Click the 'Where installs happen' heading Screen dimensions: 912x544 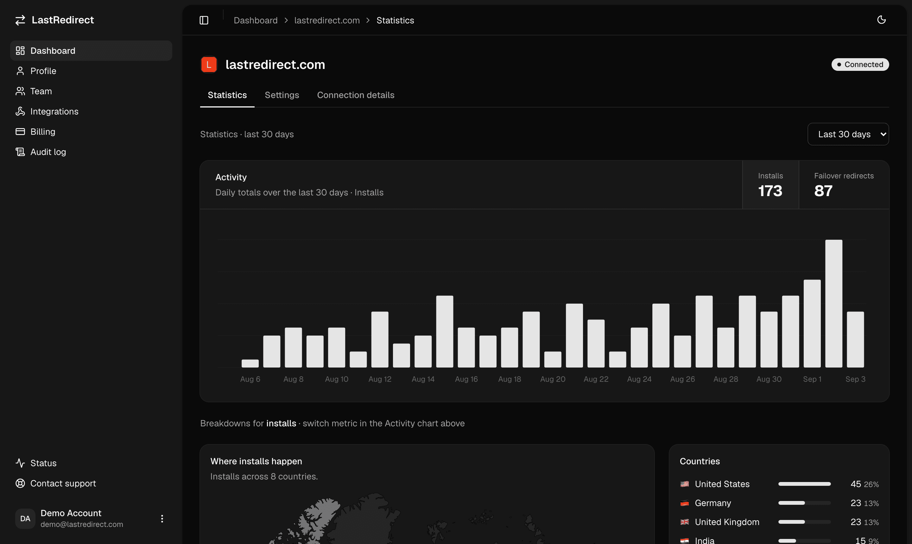(256, 461)
